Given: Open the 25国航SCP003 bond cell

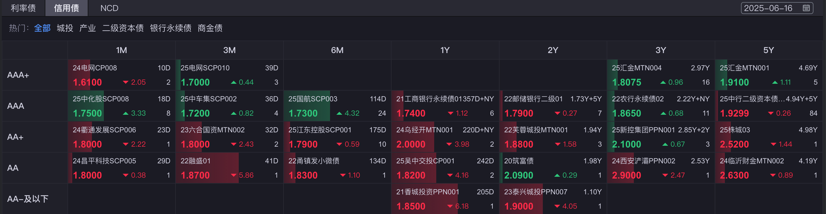Looking at the screenshot, I should pos(337,106).
